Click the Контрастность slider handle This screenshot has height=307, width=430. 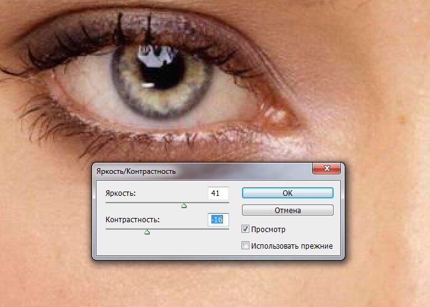147,232
